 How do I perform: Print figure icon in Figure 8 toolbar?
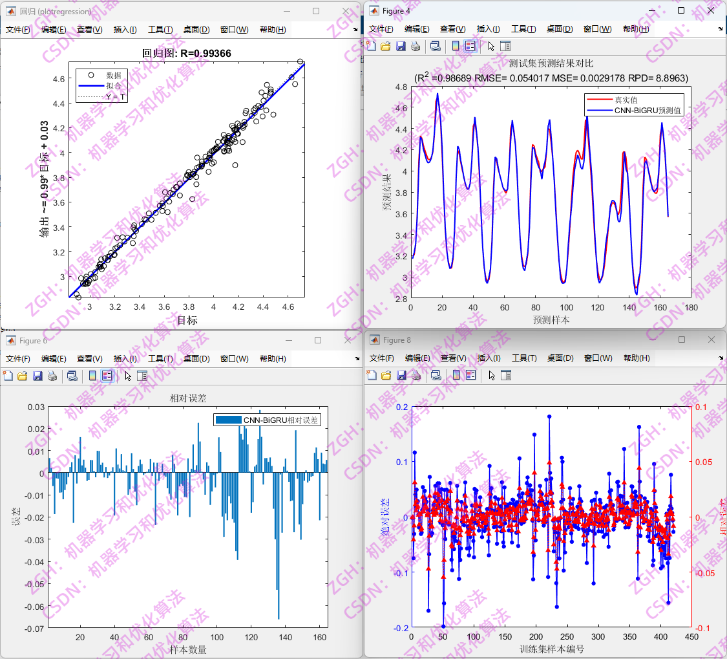coord(416,375)
